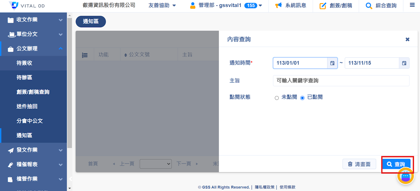Click the 查詢 search button
Viewport: 420px width, 191px height.
pos(396,164)
